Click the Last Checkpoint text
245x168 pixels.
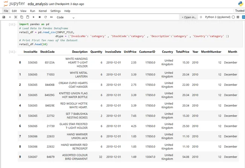tap(66, 4)
